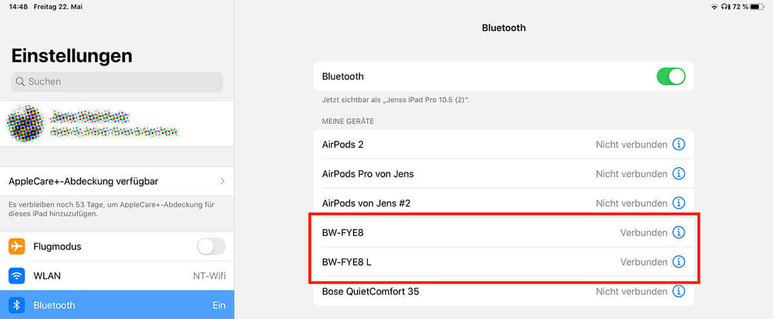Click the WLAN wifi icon in sidebar

[17, 276]
